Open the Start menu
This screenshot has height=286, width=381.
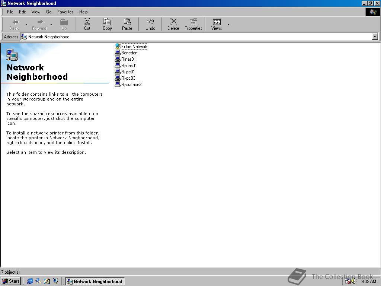pyautogui.click(x=11, y=281)
